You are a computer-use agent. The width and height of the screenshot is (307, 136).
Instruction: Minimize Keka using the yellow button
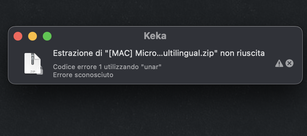(33, 36)
